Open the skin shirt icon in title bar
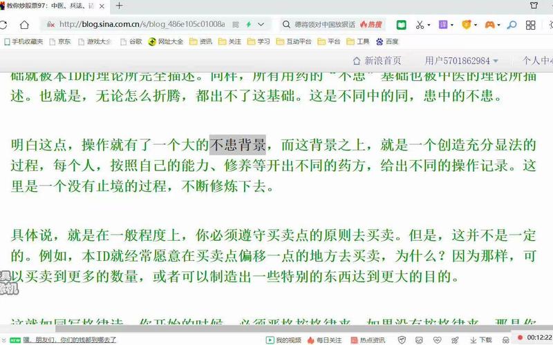The image size is (553, 345). [534, 6]
